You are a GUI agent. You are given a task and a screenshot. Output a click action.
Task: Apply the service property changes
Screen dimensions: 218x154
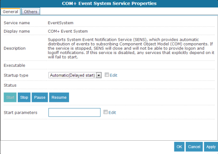pos(211,147)
